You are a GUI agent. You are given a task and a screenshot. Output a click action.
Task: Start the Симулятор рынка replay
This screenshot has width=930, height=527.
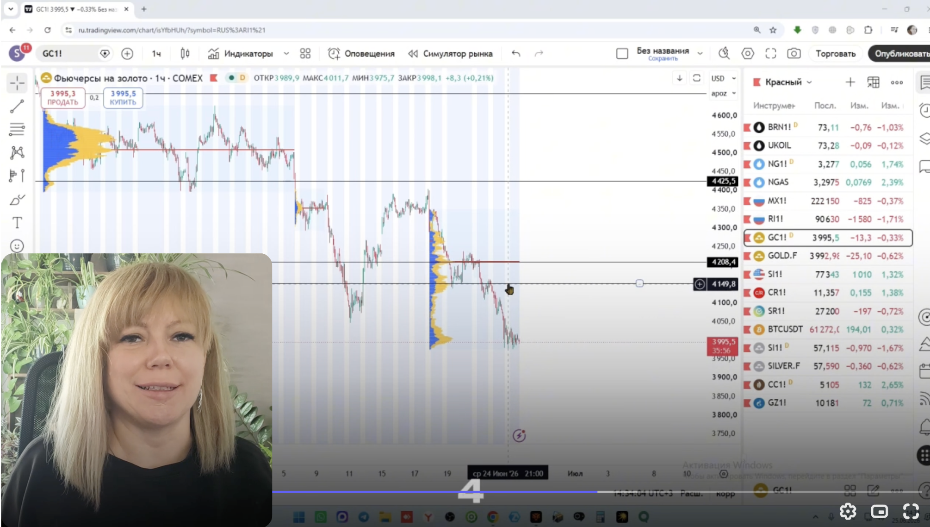pos(450,54)
